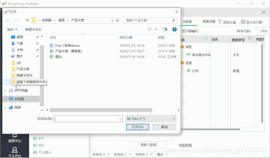
Task: Open the address bar history dropdown
Action: tap(112, 21)
